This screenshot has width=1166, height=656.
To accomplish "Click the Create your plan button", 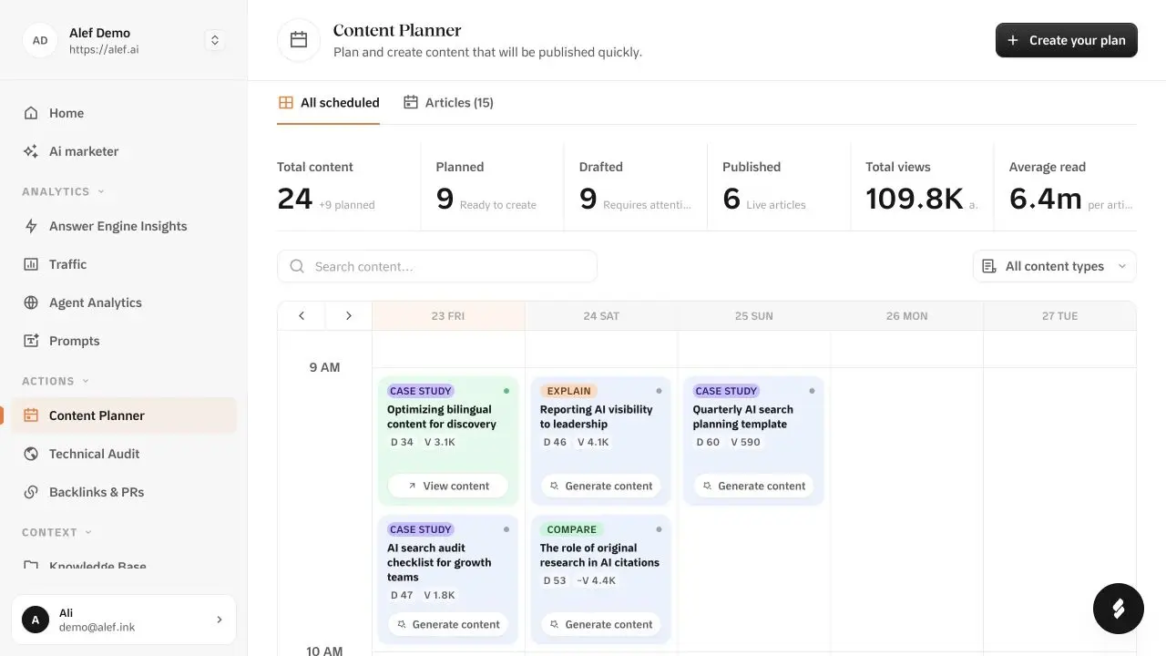I will click(x=1067, y=40).
